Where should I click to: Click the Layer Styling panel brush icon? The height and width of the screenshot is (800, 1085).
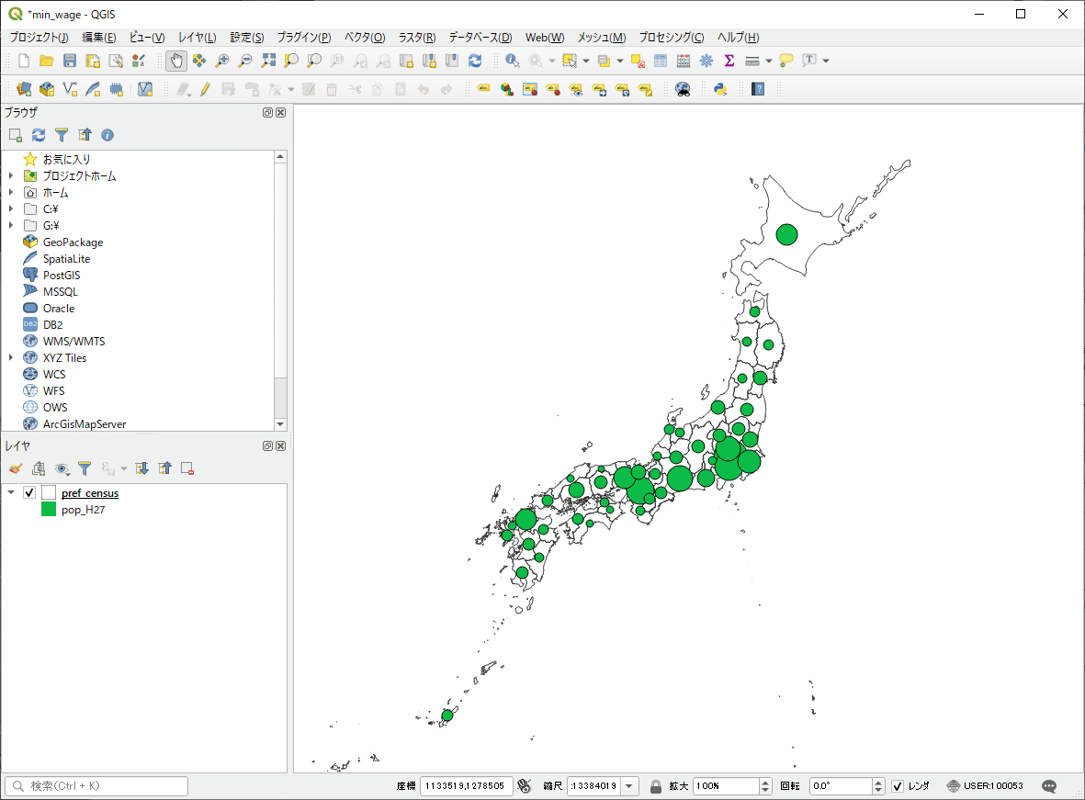[15, 468]
